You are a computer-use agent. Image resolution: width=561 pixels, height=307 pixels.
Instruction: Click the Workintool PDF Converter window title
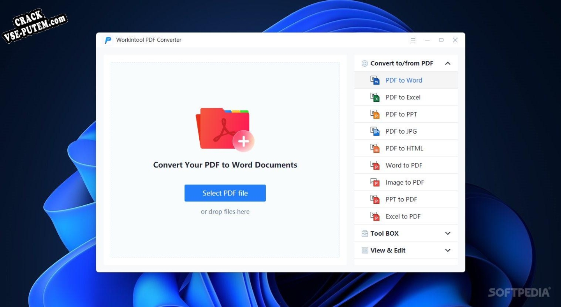(x=149, y=40)
